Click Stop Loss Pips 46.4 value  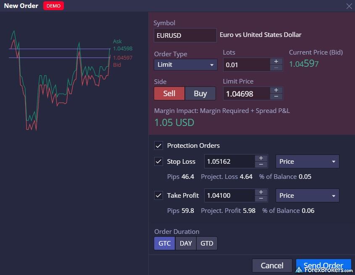click(188, 176)
